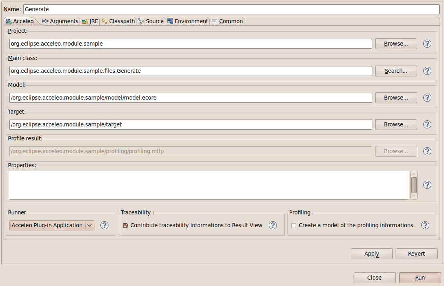
Task: Click help icon next to Project field
Action: point(427,44)
